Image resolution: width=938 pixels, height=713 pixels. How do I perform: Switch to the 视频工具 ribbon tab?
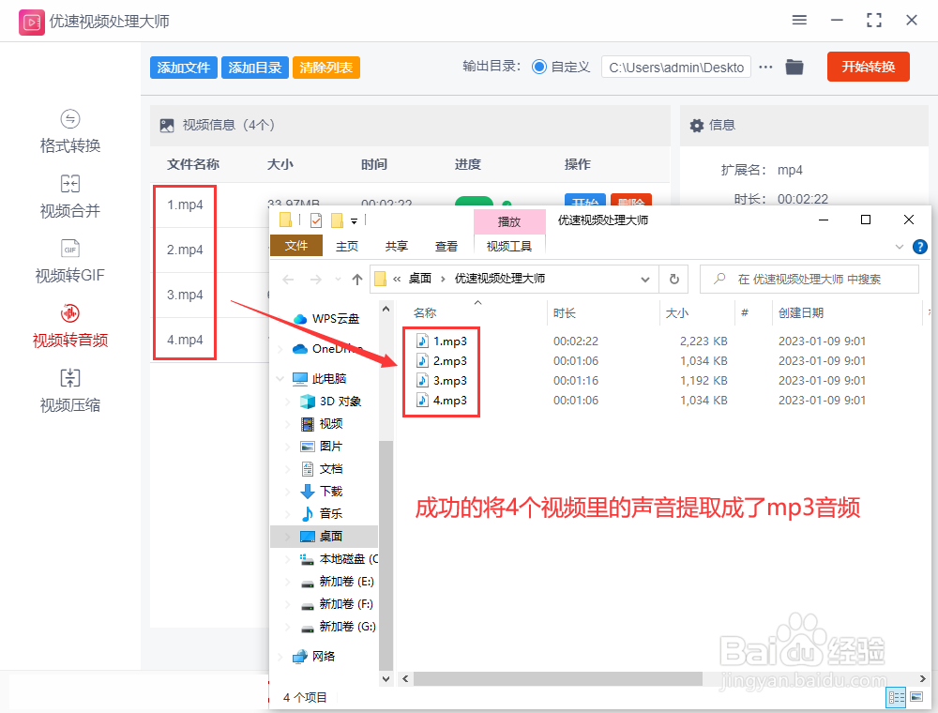pos(509,246)
